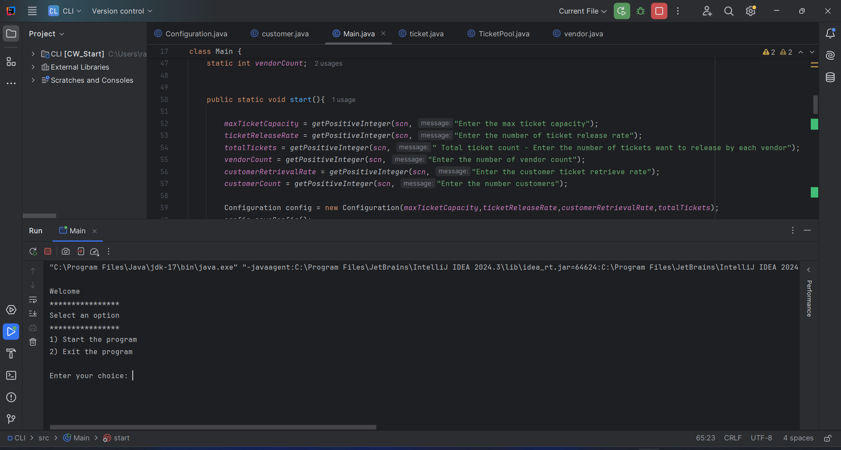This screenshot has width=841, height=450.
Task: Open the Notifications bell panel
Action: 830,34
